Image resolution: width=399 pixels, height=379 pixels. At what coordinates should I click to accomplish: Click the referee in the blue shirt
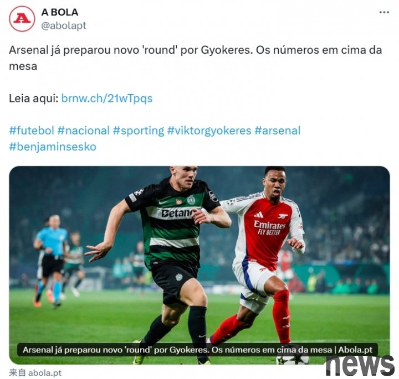click(x=51, y=261)
